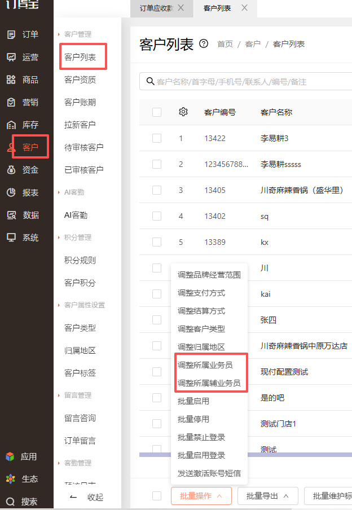Viewport: 352px width, 510px height.
Task: Open column settings gear icon
Action: pos(183,112)
